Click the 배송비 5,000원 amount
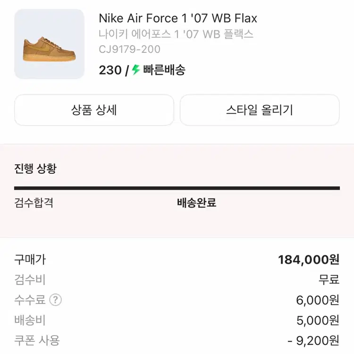This screenshot has width=354, height=354. 318,320
